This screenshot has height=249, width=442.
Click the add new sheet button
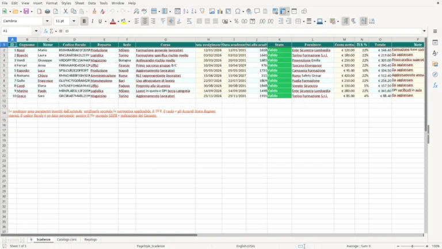[31, 239]
